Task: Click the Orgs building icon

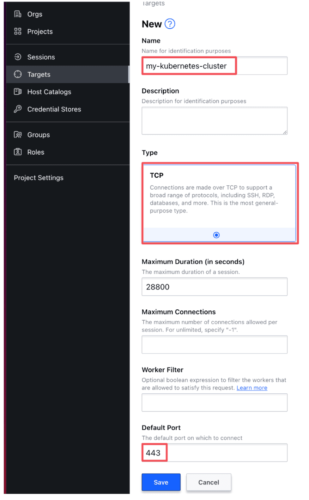Action: point(18,14)
